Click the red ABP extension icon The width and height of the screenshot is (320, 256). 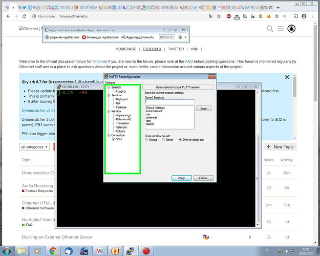[228, 16]
